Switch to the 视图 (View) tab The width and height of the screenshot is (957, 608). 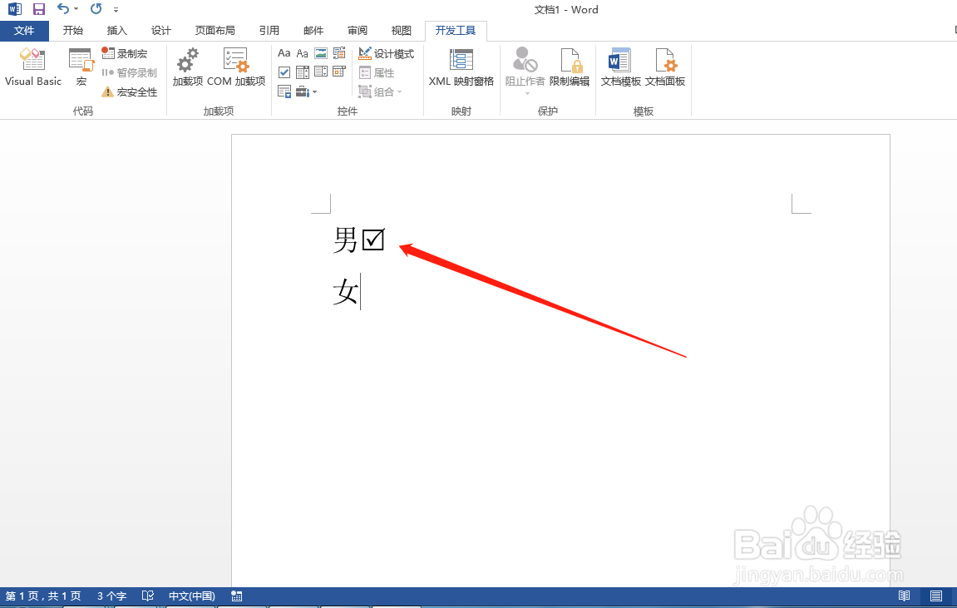tap(401, 31)
